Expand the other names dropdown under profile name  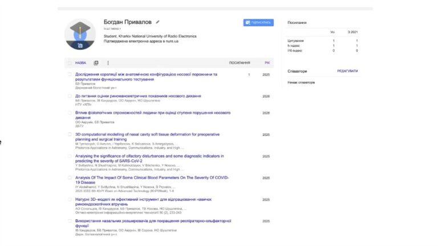click(x=112, y=29)
